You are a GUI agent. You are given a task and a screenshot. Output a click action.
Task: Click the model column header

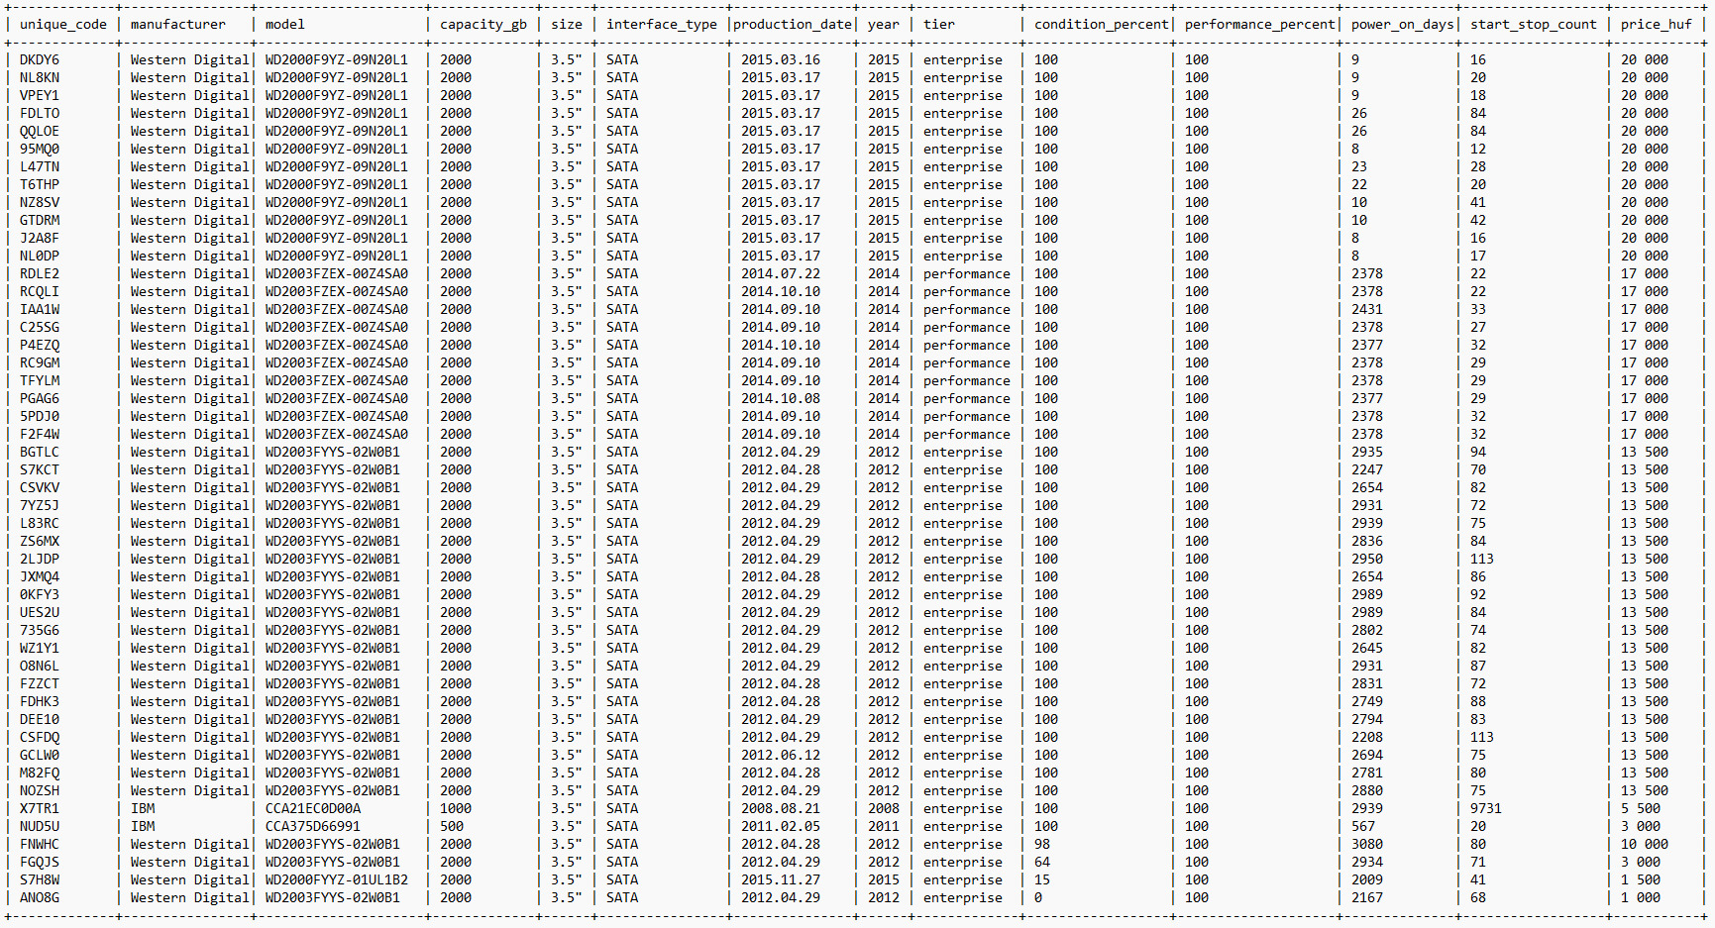click(285, 24)
